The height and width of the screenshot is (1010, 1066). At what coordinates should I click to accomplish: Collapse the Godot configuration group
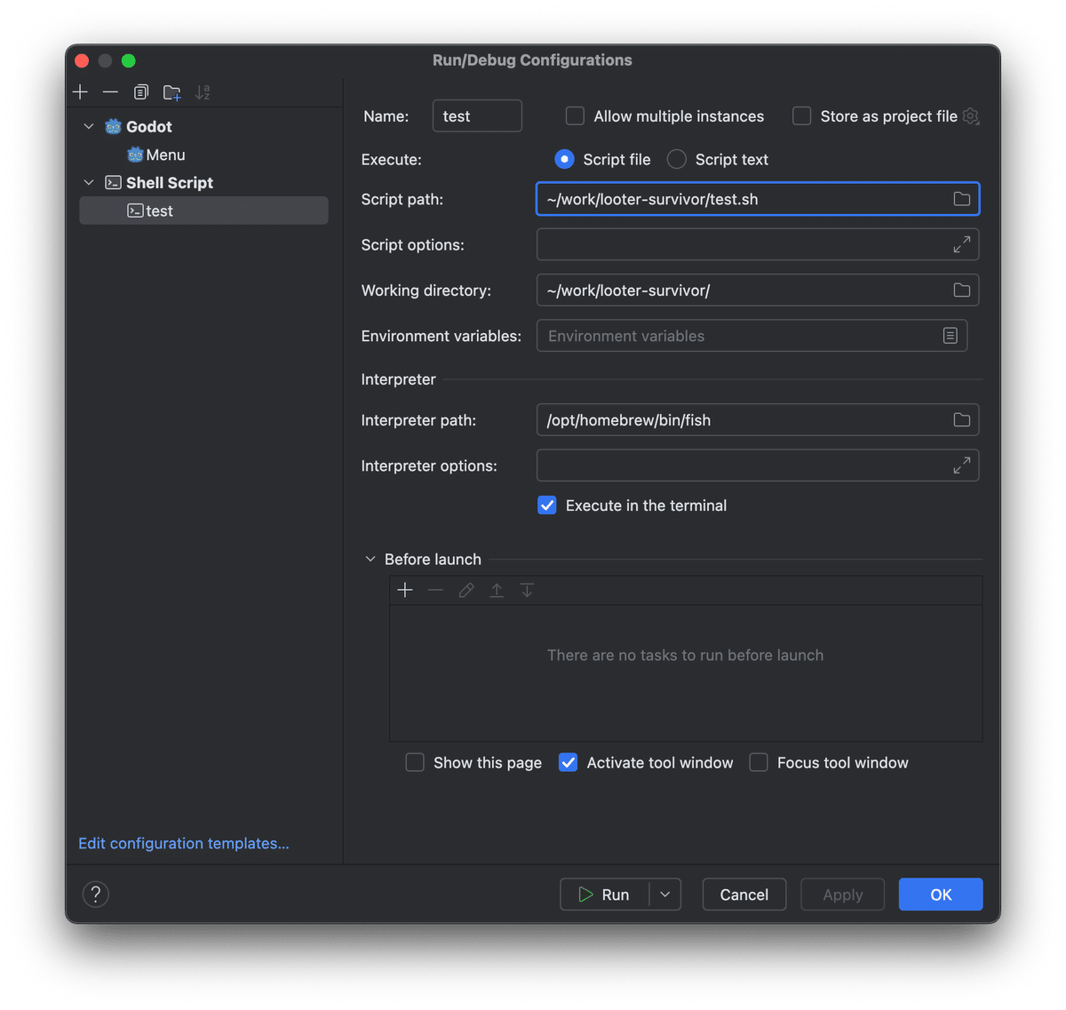pyautogui.click(x=89, y=127)
